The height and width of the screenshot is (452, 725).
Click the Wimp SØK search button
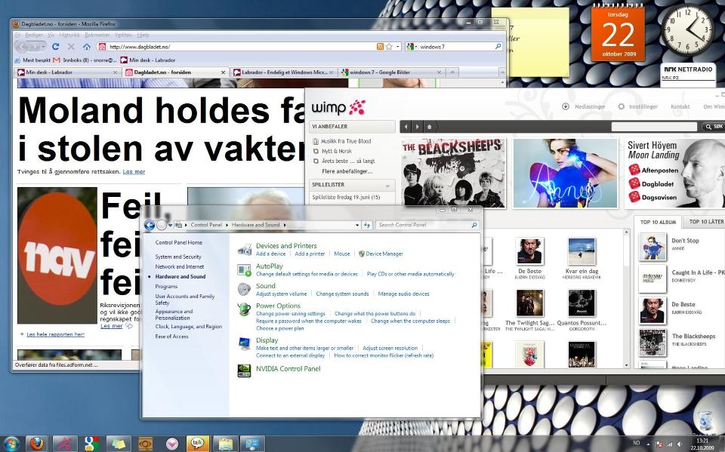(712, 127)
